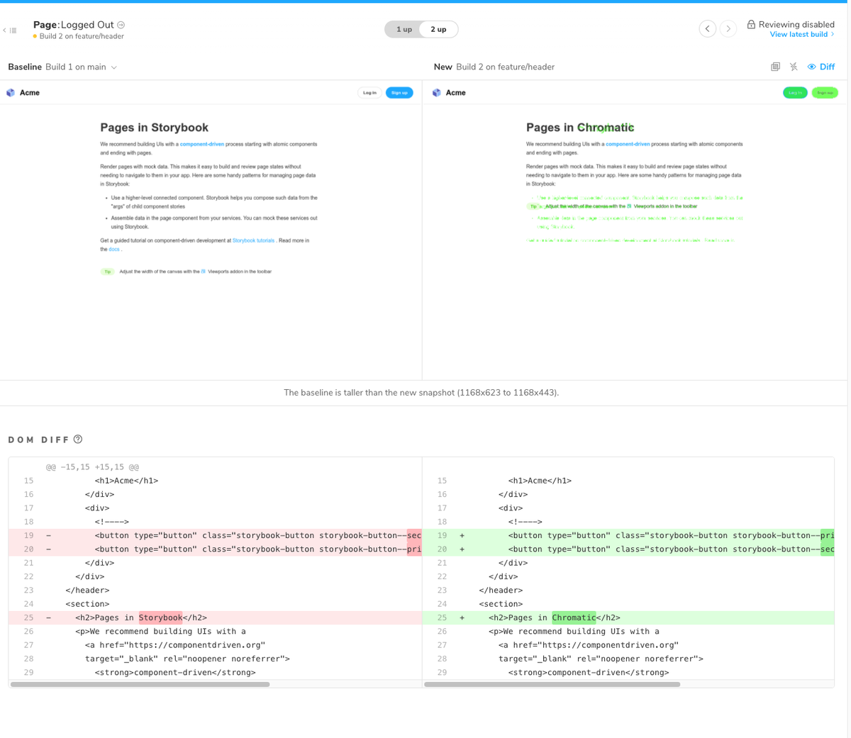Click Sign up button in baseline snapshot
Screen dimensions: 851x738
click(x=399, y=93)
